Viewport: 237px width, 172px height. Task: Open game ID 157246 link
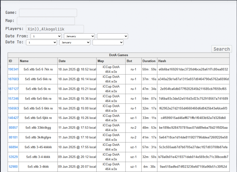13,98
